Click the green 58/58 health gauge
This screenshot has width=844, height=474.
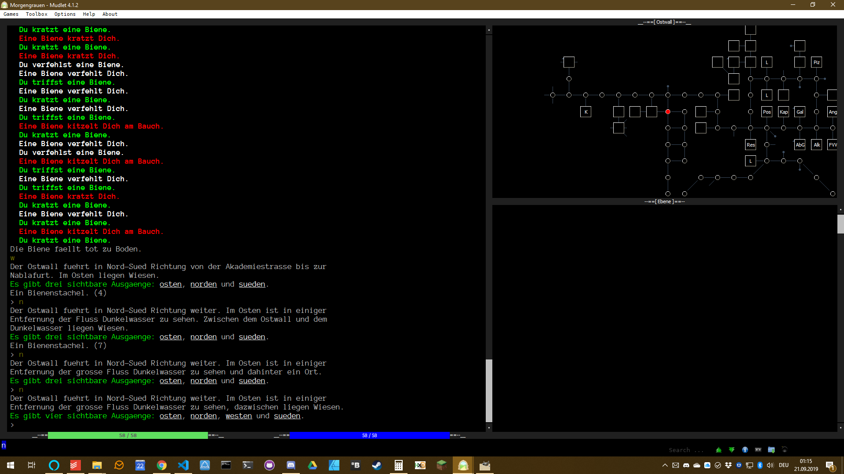coord(128,435)
